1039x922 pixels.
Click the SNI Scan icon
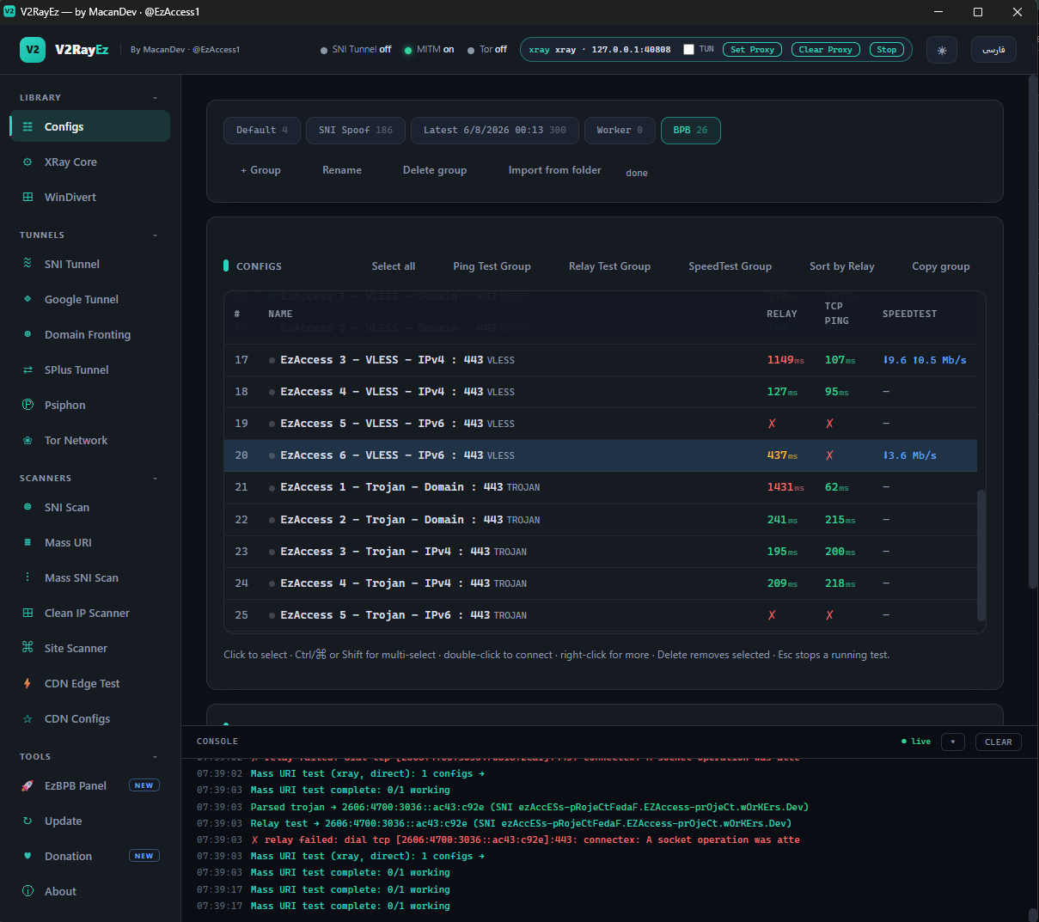[28, 507]
